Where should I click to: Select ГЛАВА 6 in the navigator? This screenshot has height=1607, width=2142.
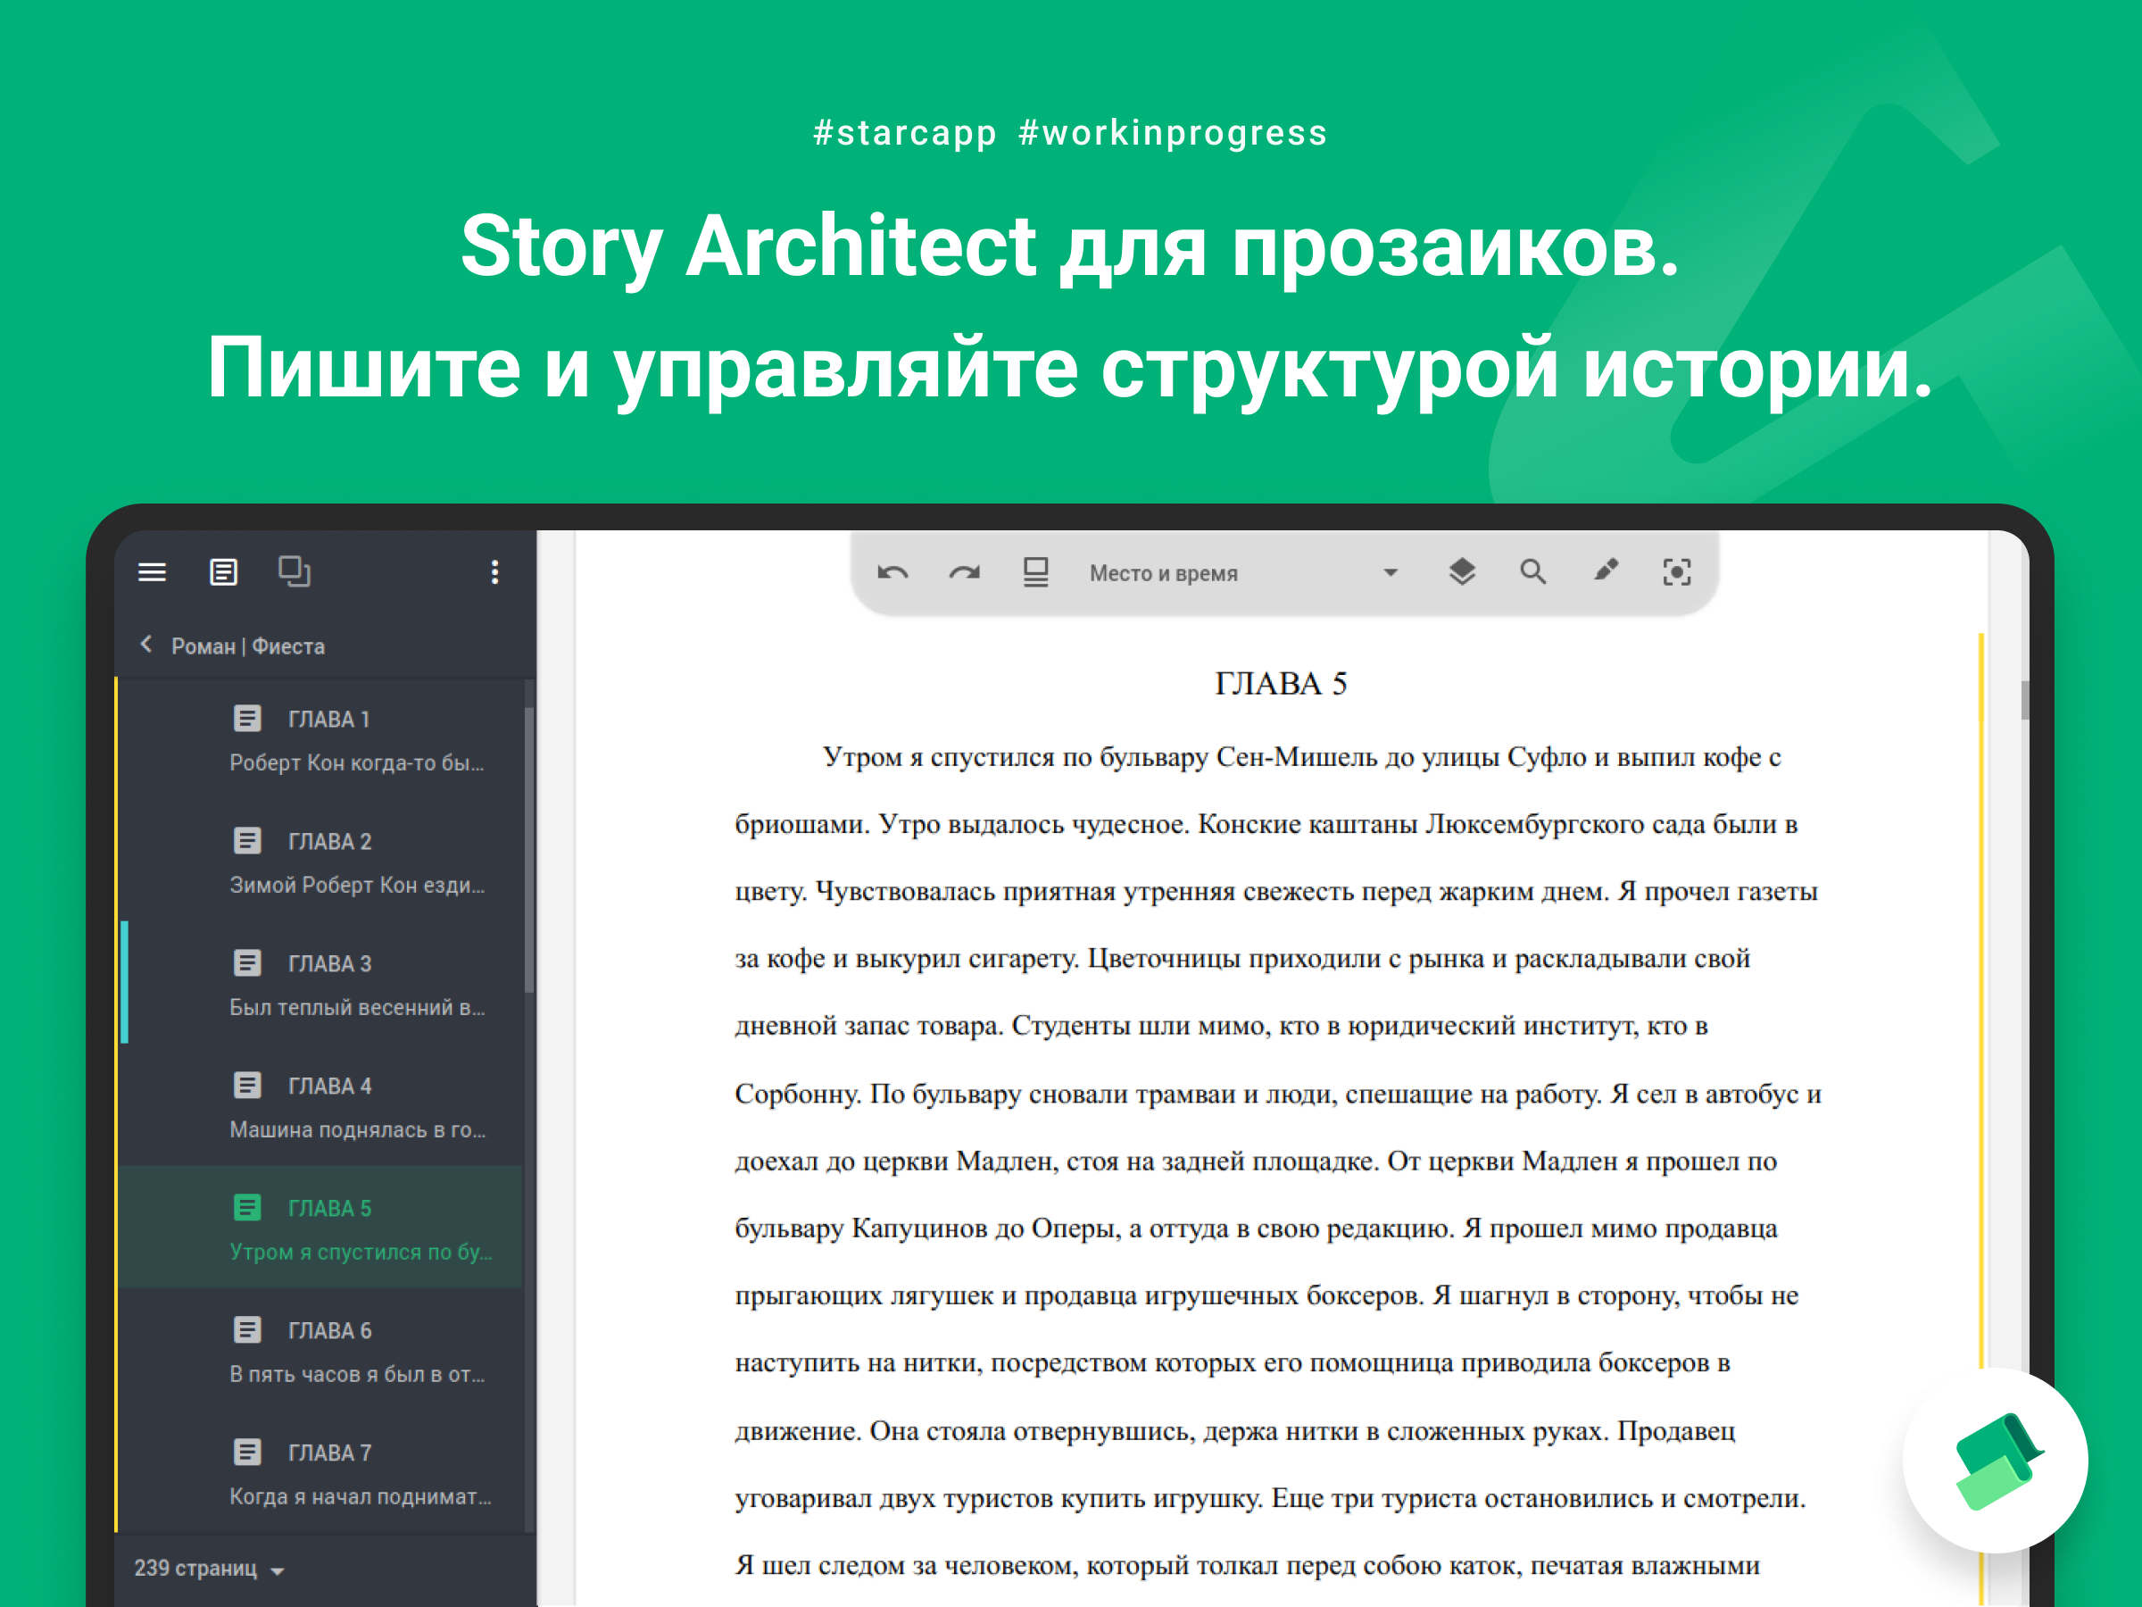pyautogui.click(x=320, y=1350)
